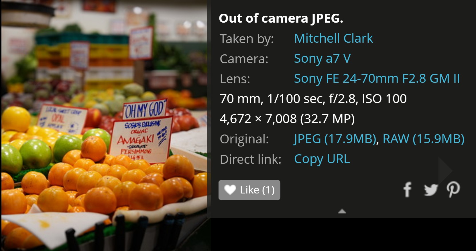Download the original JPEG (17.9MB)
The image size is (476, 251).
(335, 139)
